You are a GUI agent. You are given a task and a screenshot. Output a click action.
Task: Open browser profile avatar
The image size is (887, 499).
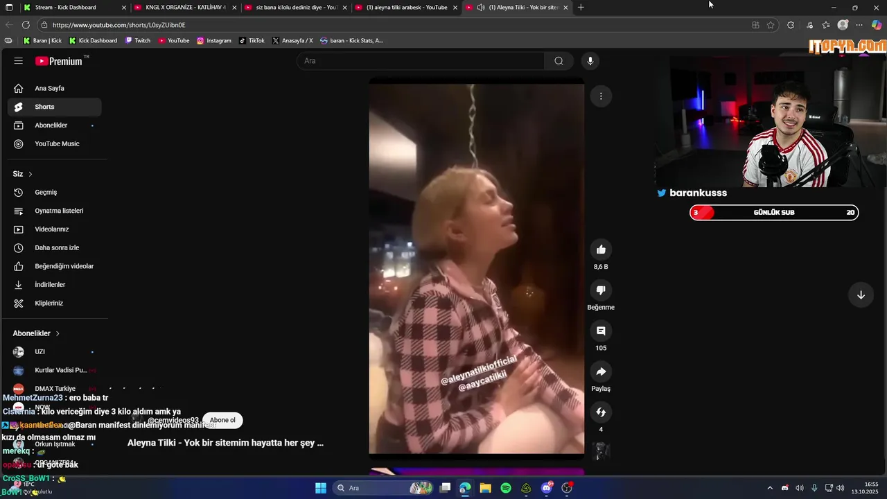point(843,25)
